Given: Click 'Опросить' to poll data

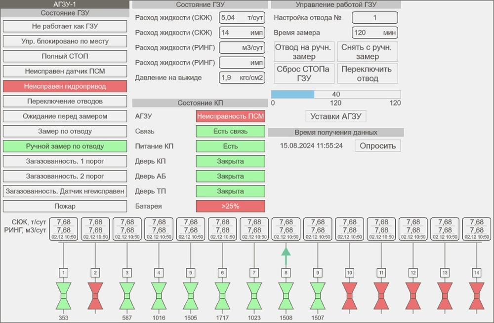Looking at the screenshot, I should (x=377, y=146).
